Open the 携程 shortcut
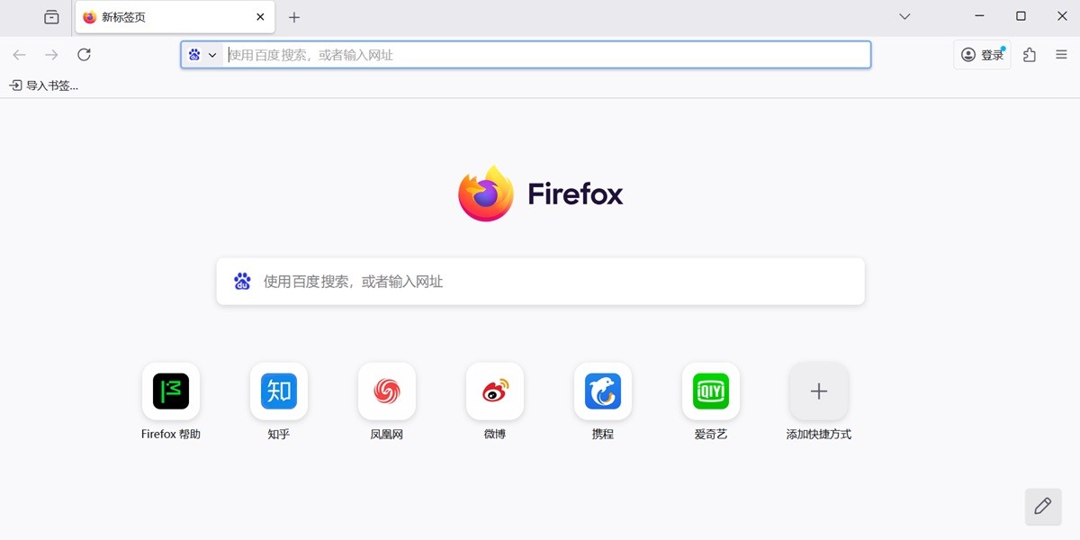This screenshot has height=540, width=1080. click(x=603, y=391)
